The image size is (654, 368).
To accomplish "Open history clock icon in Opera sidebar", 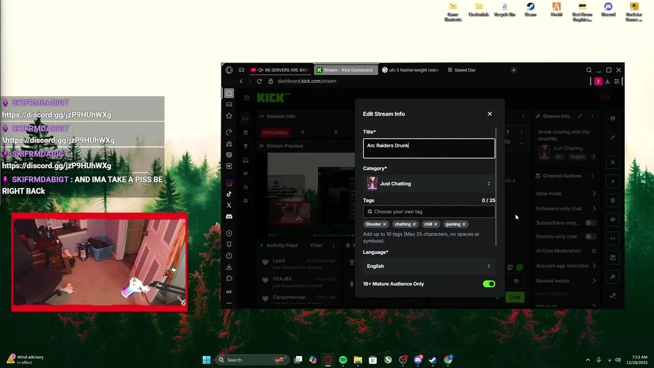I will point(229,256).
